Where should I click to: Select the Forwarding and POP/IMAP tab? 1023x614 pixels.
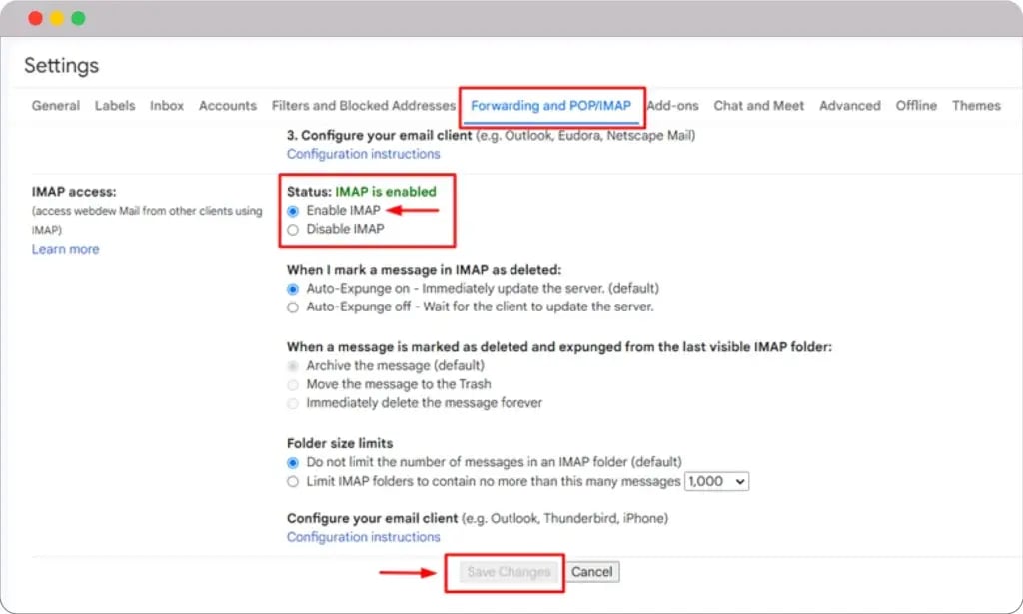[550, 106]
